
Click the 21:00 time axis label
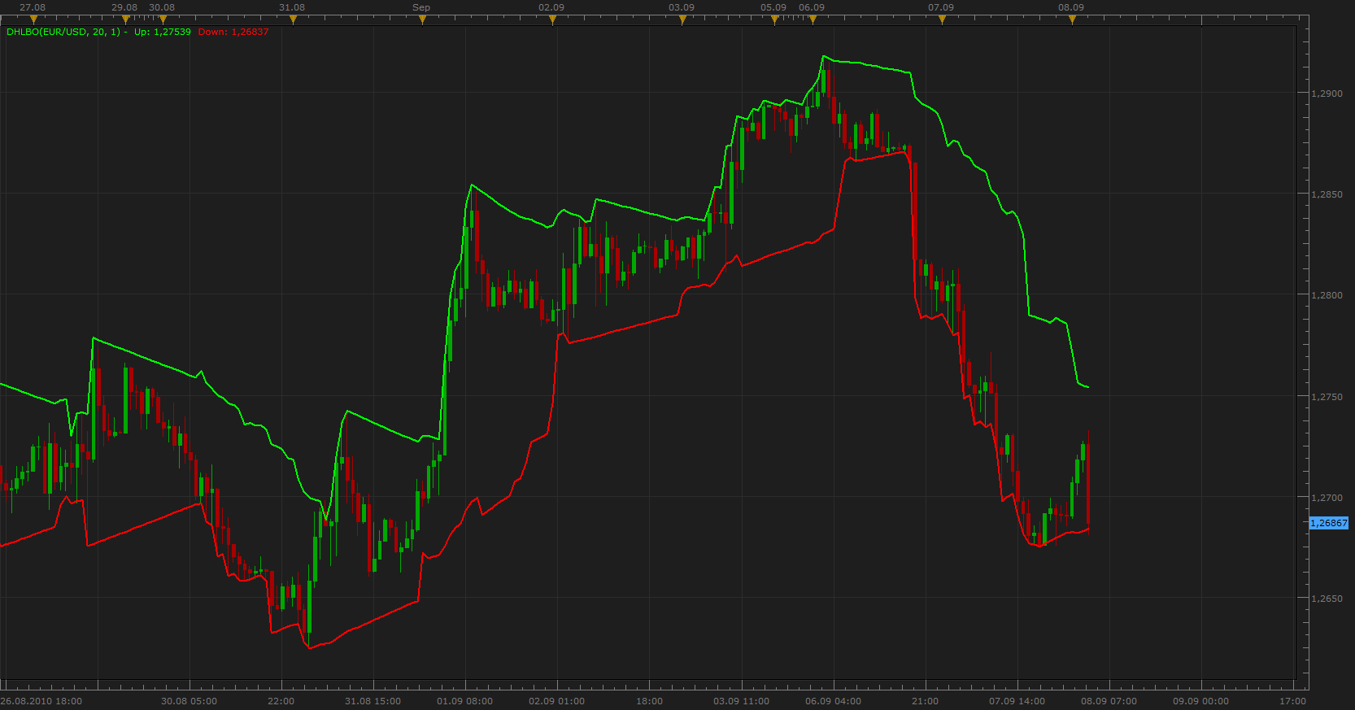pos(925,701)
